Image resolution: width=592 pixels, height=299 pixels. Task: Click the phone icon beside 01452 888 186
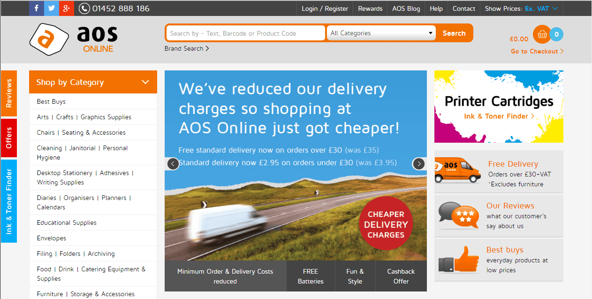[84, 8]
